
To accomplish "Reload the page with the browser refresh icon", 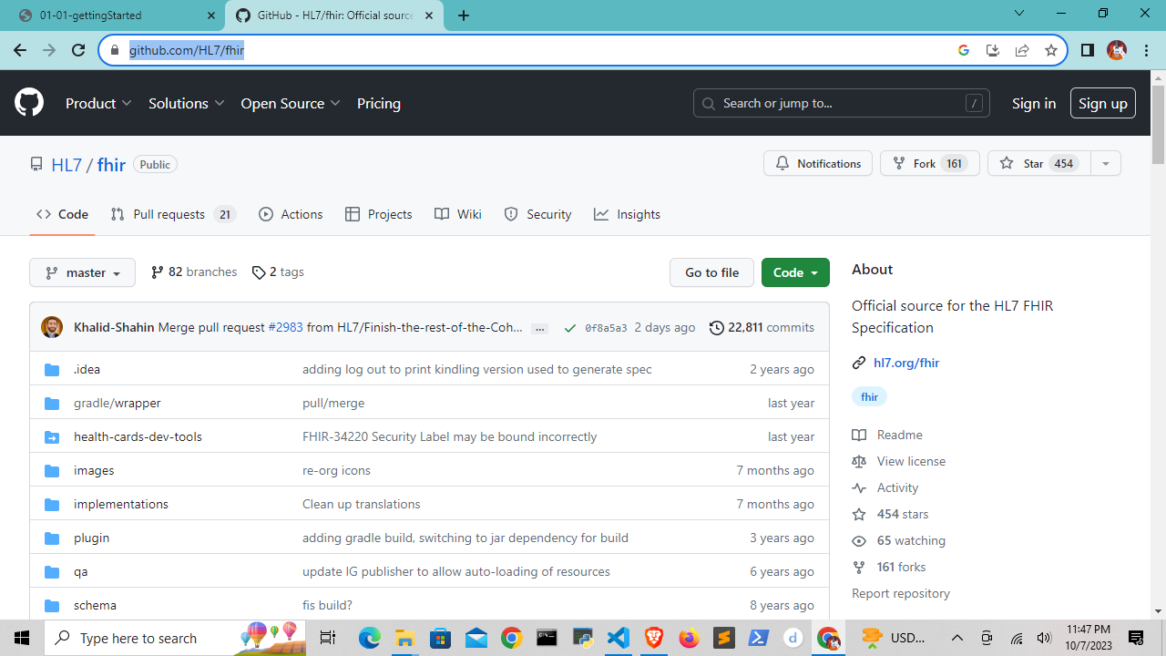I will click(78, 50).
